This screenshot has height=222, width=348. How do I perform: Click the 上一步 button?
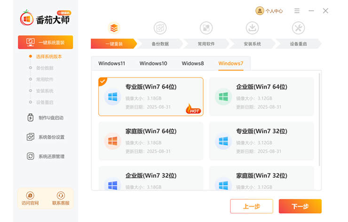point(251,206)
